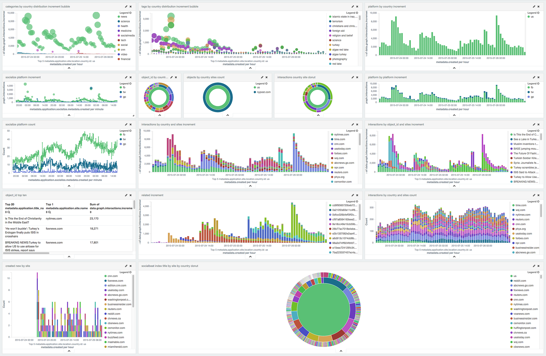Viewport: 546px width, 356px height.
Task: Click 'tw' color dot in socialize platform count legend
Action: point(121,139)
